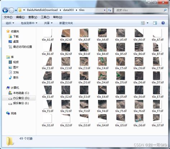This screenshot has width=170, height=149.
Task: Click the change view icon
Action: (x=143, y=23)
